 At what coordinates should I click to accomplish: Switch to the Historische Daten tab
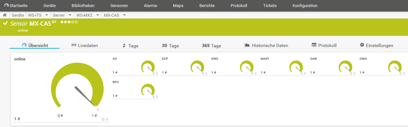266,45
